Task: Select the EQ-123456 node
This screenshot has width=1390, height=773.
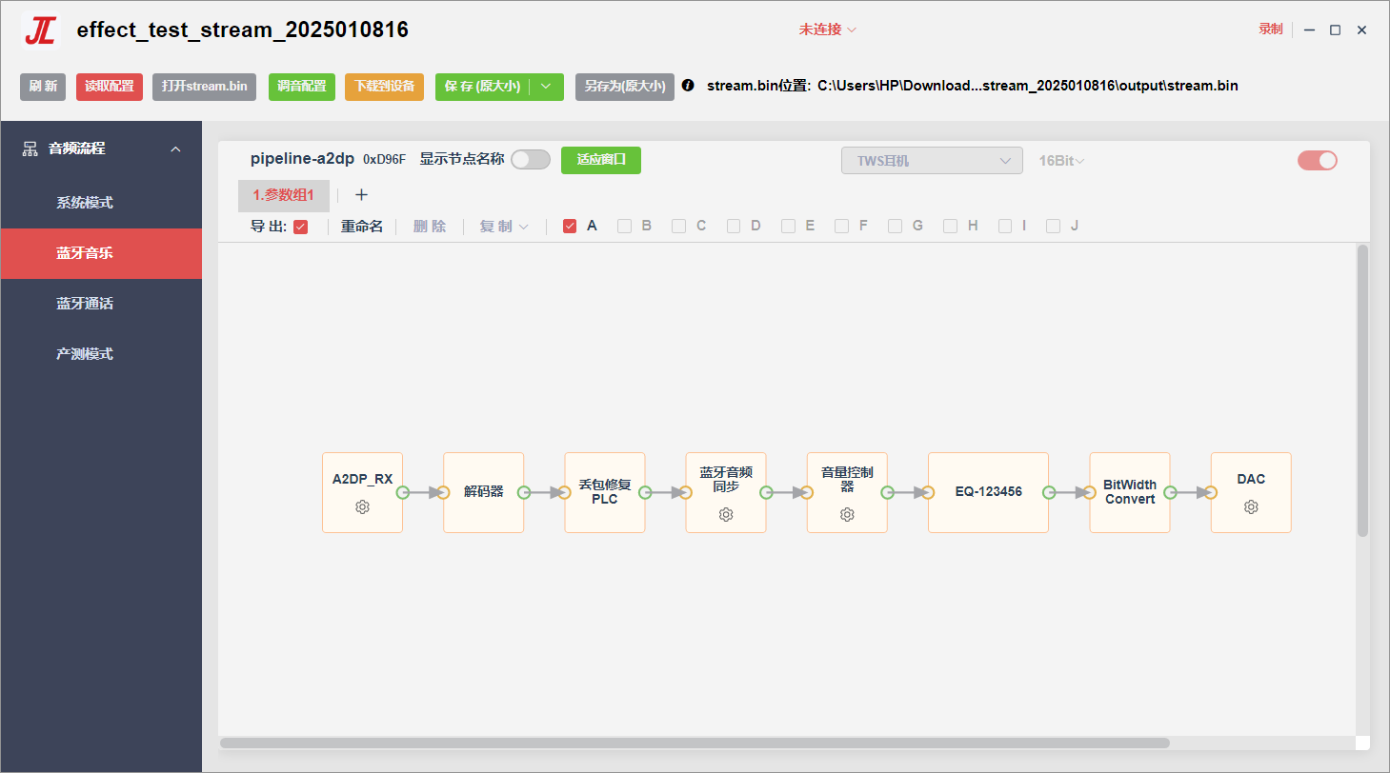Action: point(988,492)
